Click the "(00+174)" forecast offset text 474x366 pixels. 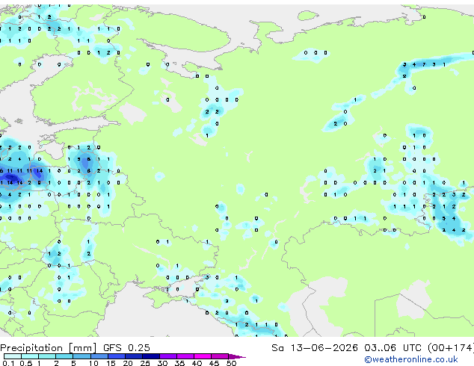pyautogui.click(x=450, y=347)
